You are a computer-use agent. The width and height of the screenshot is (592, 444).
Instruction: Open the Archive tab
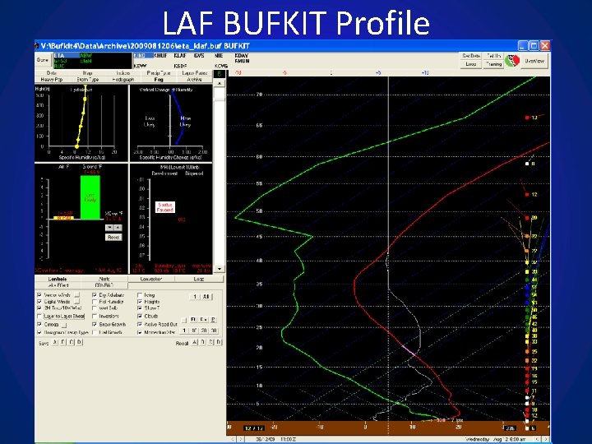click(194, 80)
